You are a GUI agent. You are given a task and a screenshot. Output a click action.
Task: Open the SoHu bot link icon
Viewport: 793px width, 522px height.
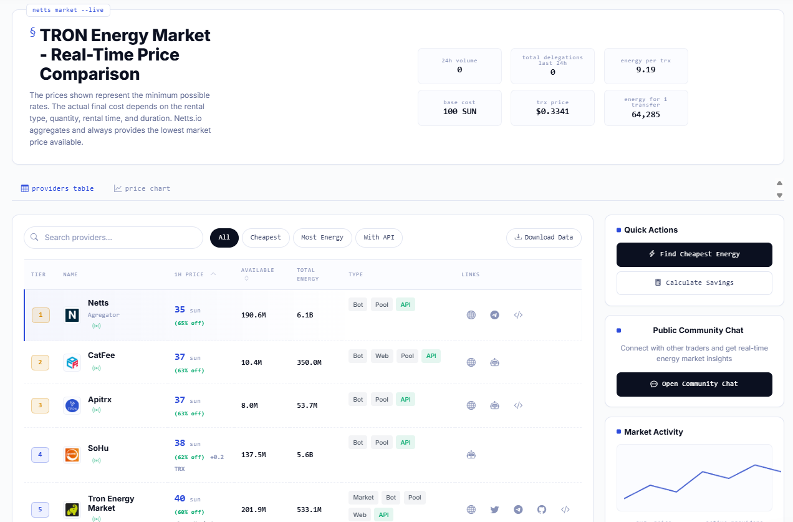coord(471,455)
